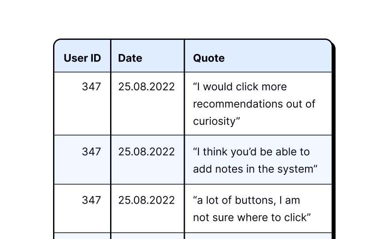Click the partially visible fourth row Date cell

[148, 236]
